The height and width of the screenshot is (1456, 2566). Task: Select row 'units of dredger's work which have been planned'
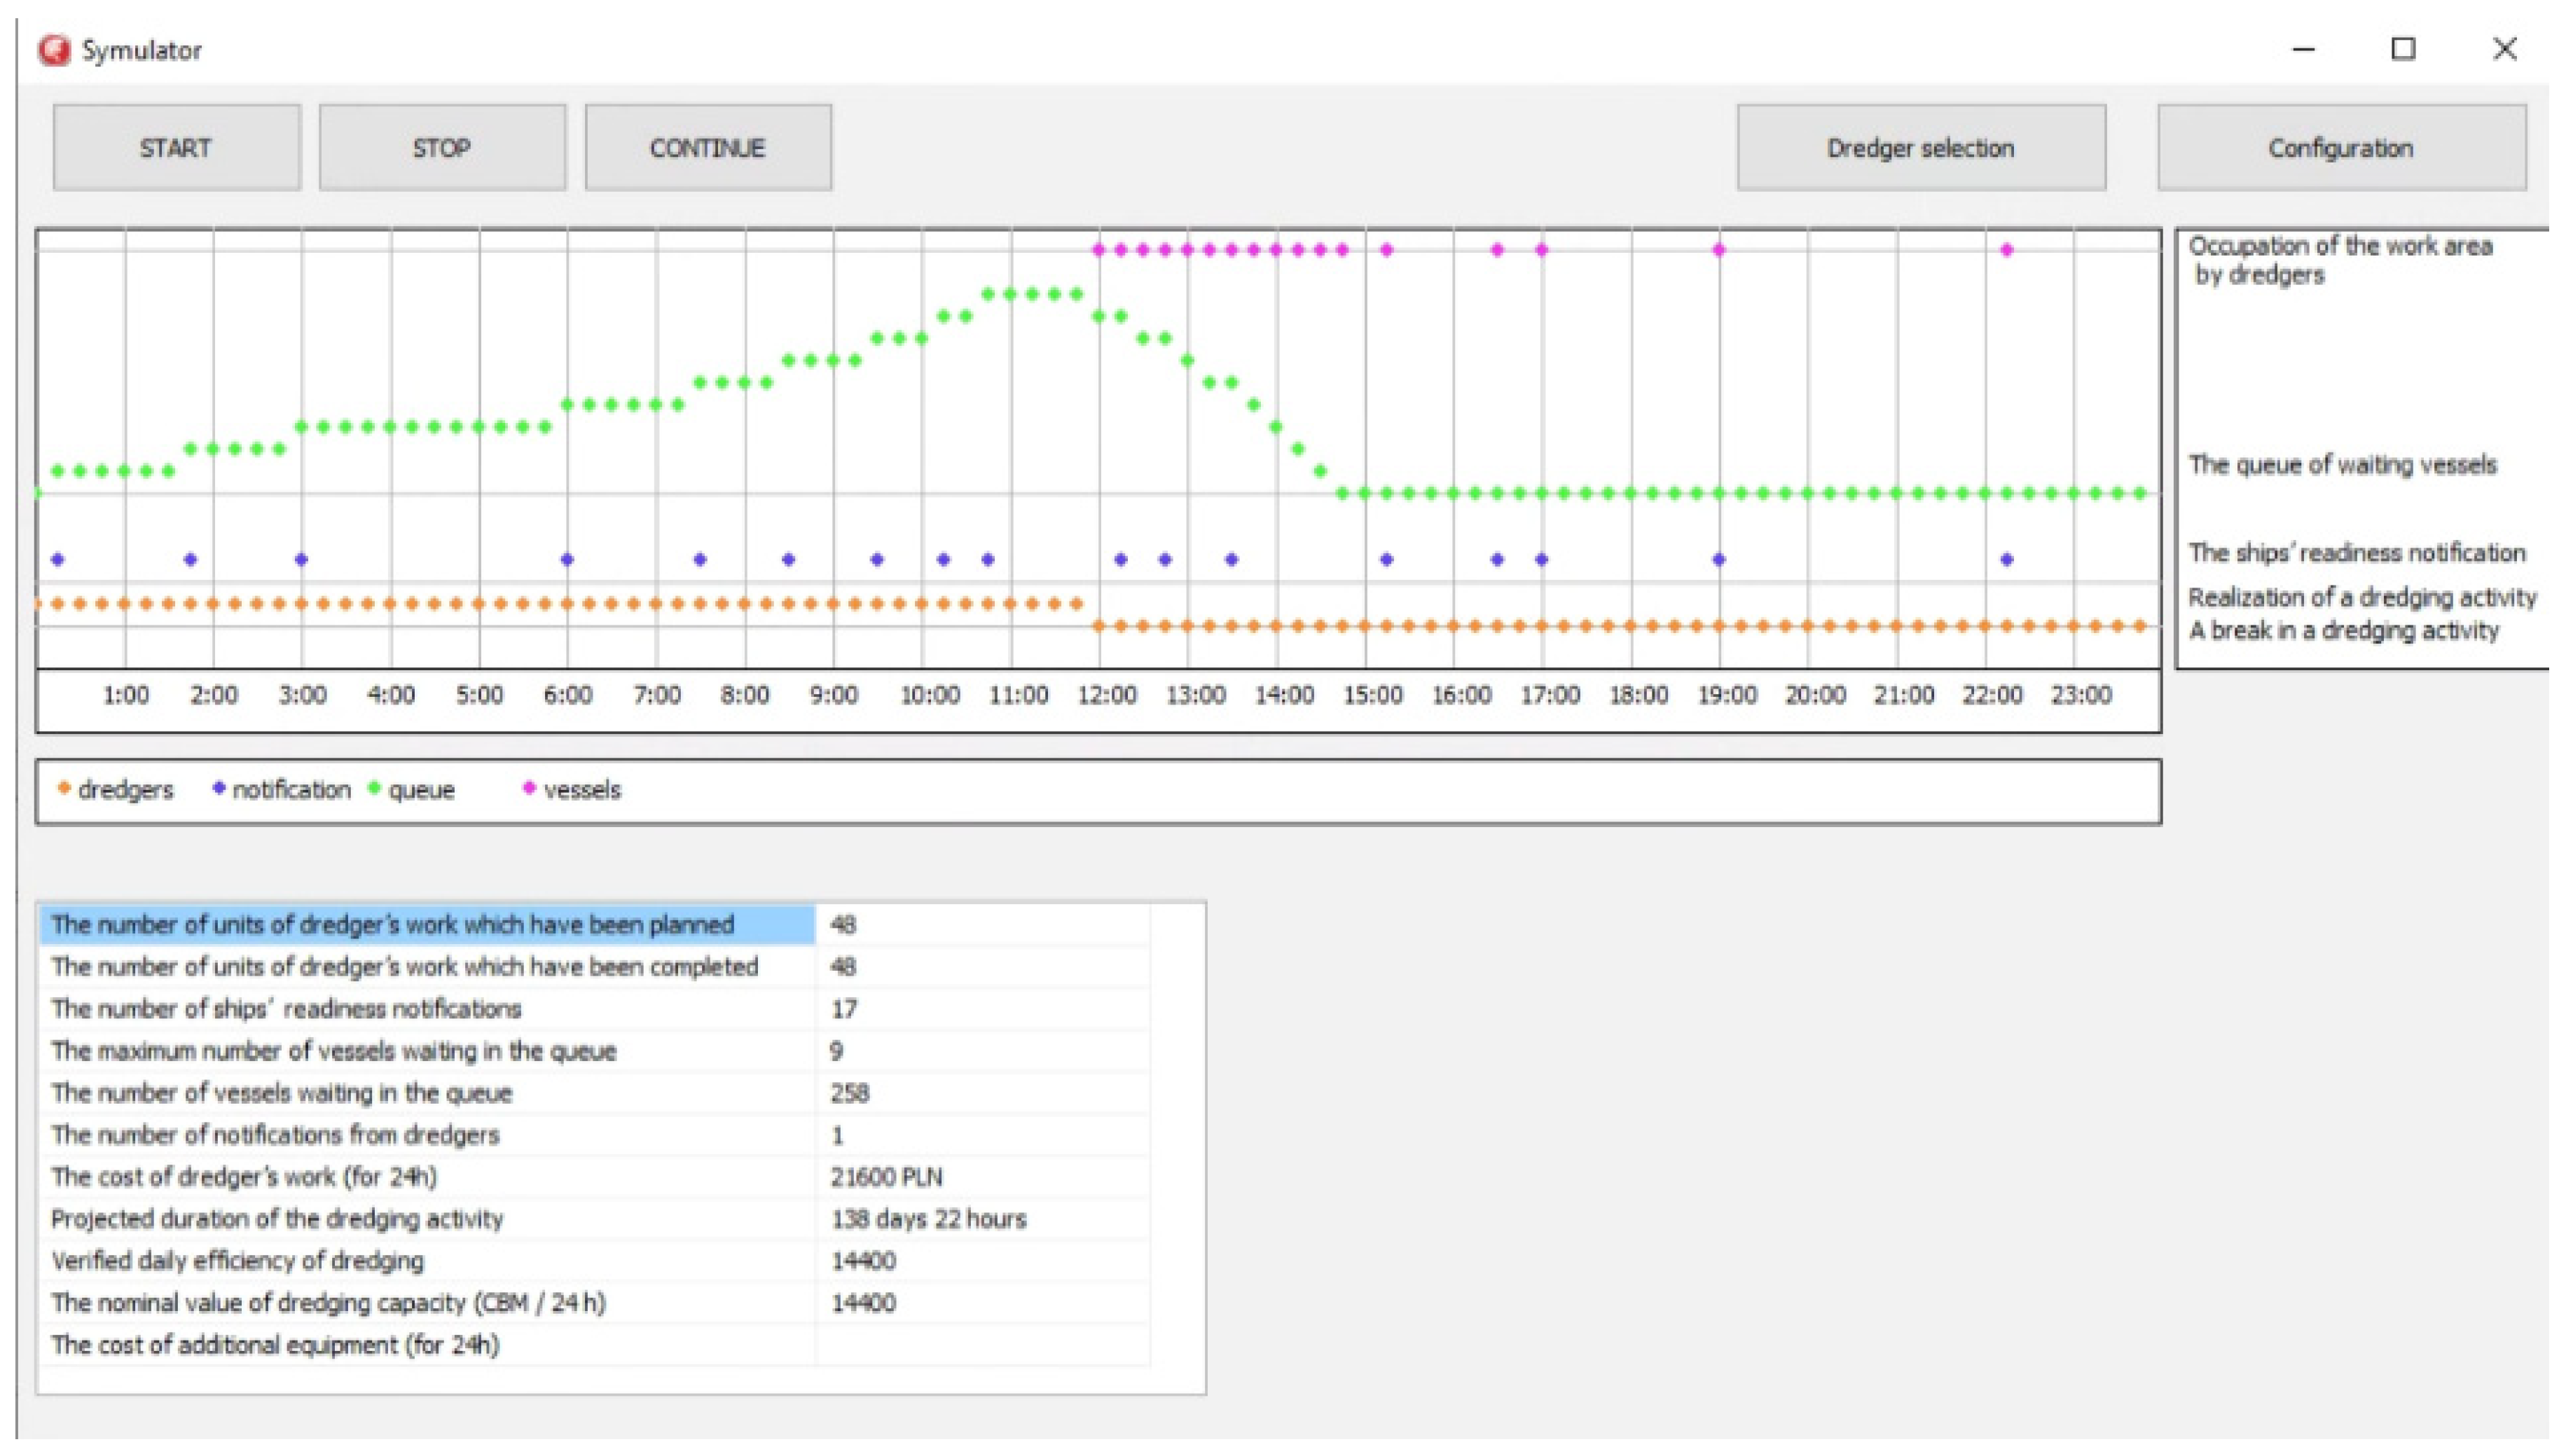pyautogui.click(x=594, y=924)
